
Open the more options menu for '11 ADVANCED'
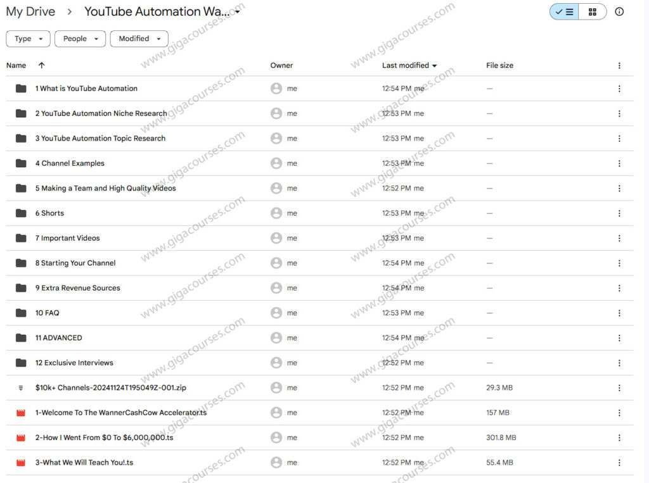[619, 337]
